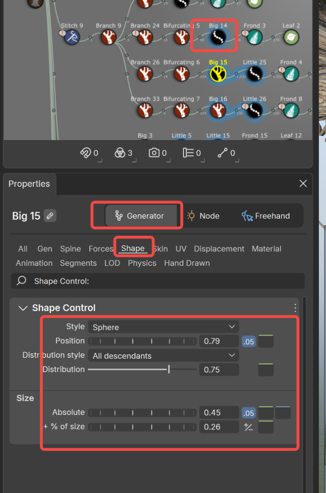Open the Spine properties tab
Viewport: 326px width, 493px height.
coord(71,249)
